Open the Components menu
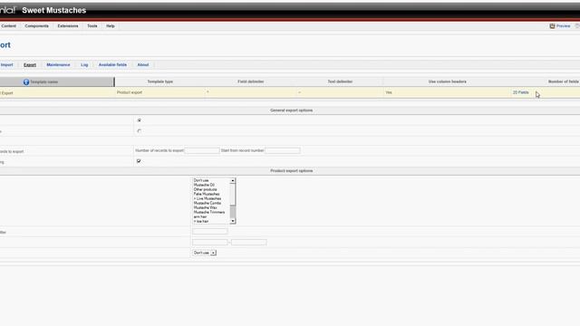Image resolution: width=580 pixels, height=326 pixels. click(x=36, y=26)
